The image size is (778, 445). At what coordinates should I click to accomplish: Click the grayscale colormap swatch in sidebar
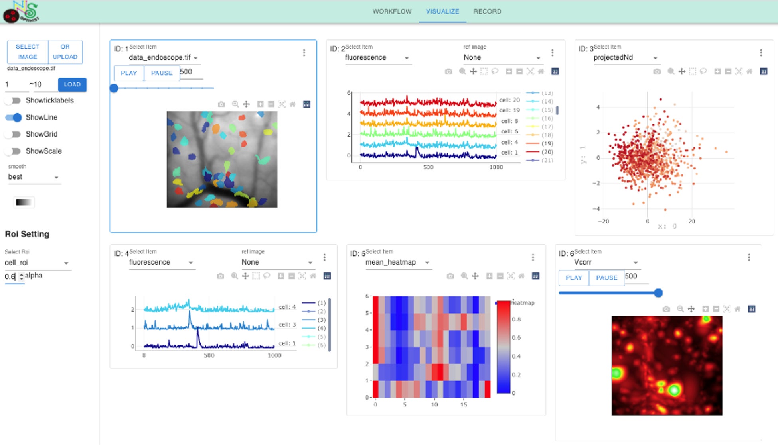[24, 202]
